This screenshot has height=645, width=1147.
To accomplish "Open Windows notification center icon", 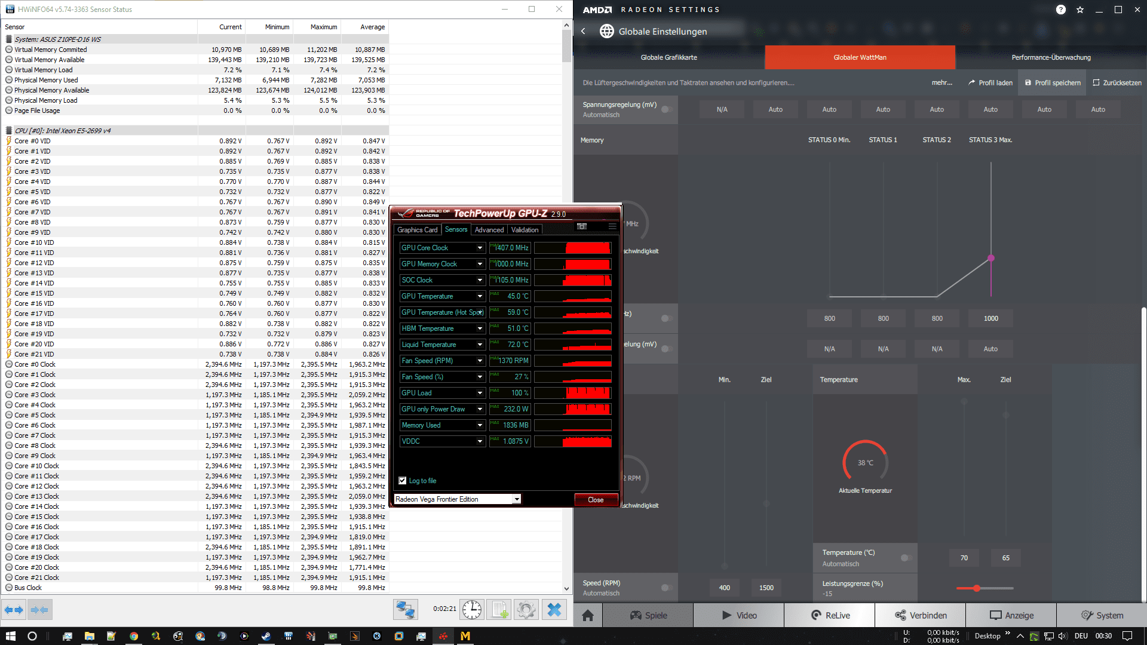I will click(1127, 636).
